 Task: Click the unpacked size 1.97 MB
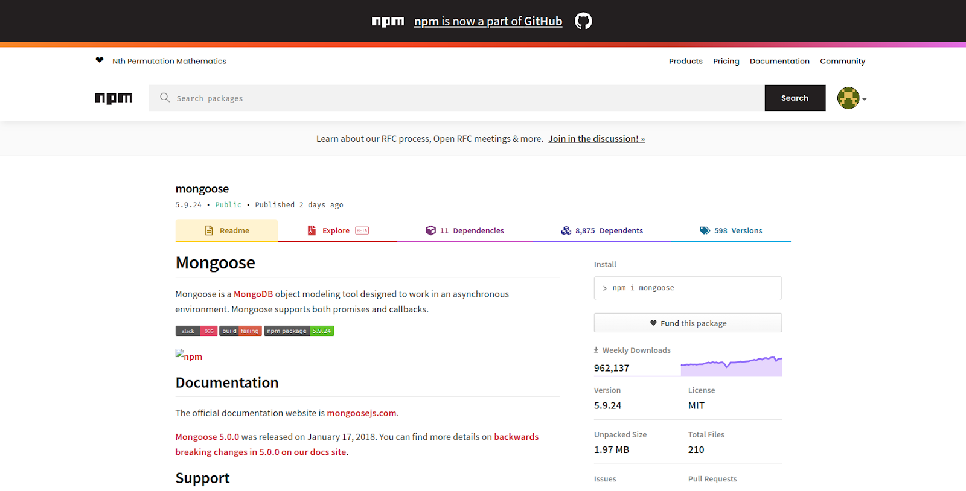(612, 449)
